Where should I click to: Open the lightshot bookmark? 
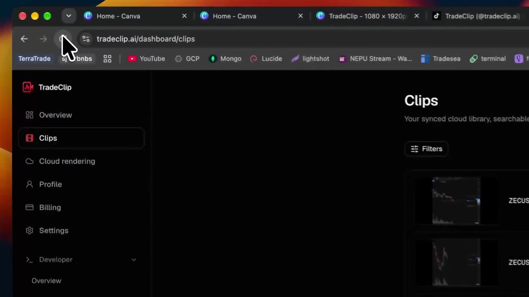pos(310,59)
